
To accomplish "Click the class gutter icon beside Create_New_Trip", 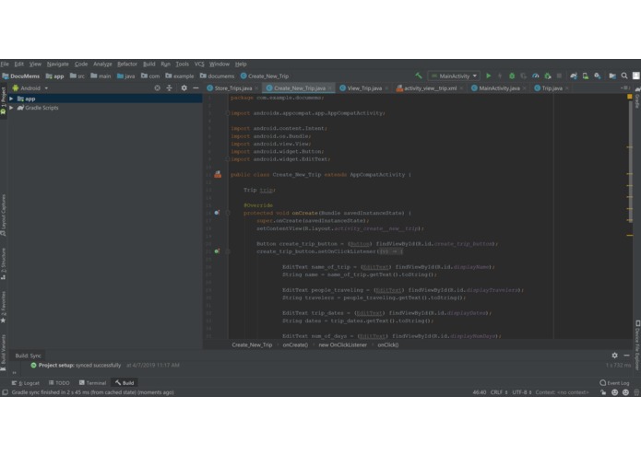I will point(218,175).
